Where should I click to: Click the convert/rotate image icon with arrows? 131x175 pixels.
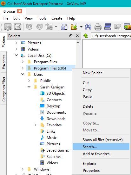[x=49, y=27]
